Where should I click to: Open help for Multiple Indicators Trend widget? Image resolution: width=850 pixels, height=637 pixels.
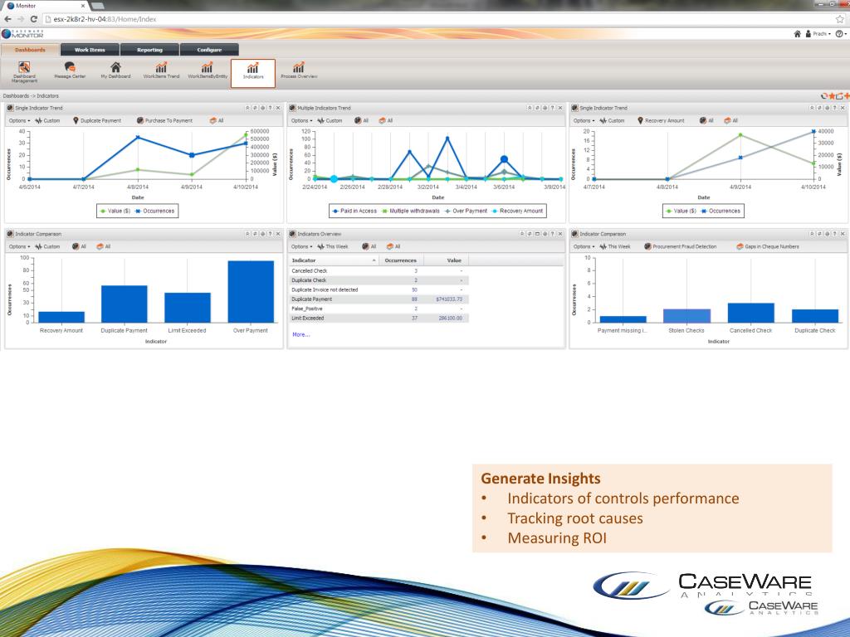[x=552, y=108]
